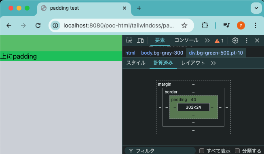Open the レイアウト tab
This screenshot has width=264, height=154.
click(x=193, y=63)
